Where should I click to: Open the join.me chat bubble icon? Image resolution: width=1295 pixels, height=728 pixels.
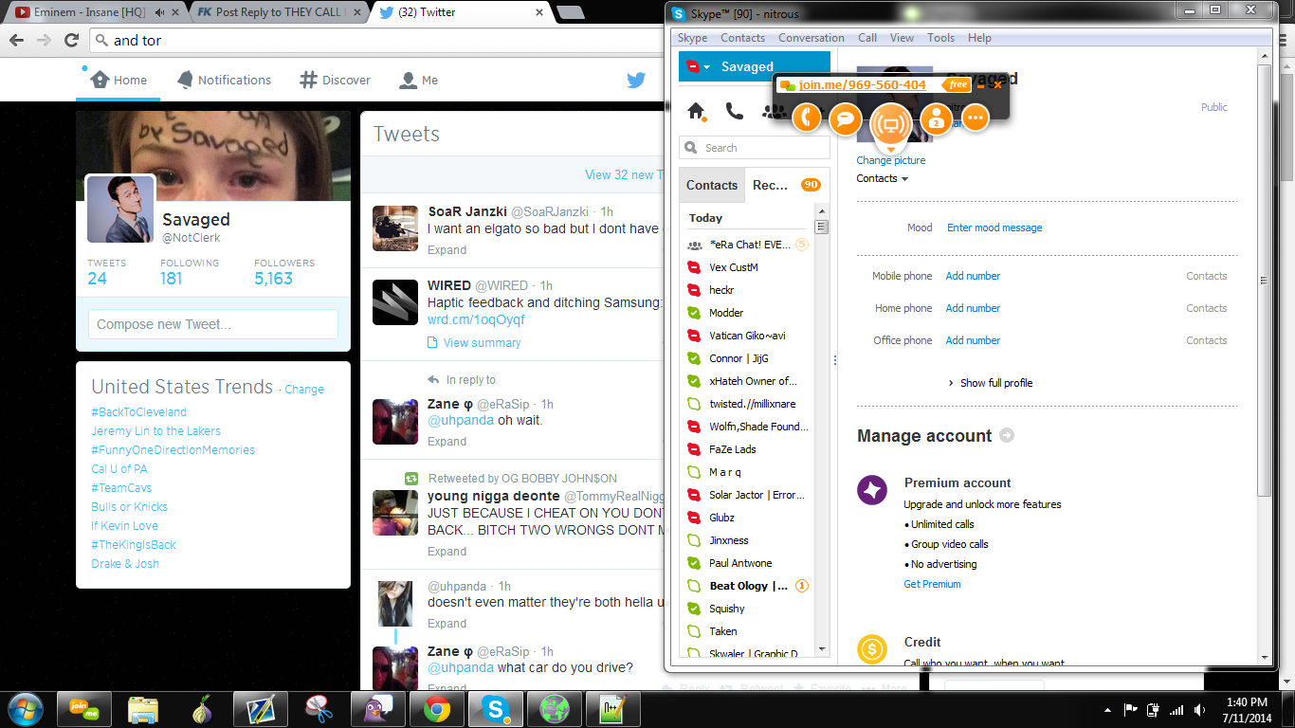(845, 118)
